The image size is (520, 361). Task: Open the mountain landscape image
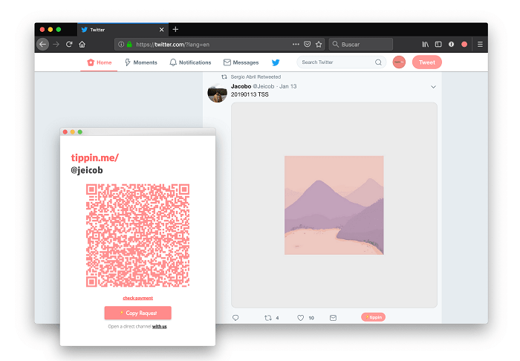(334, 205)
